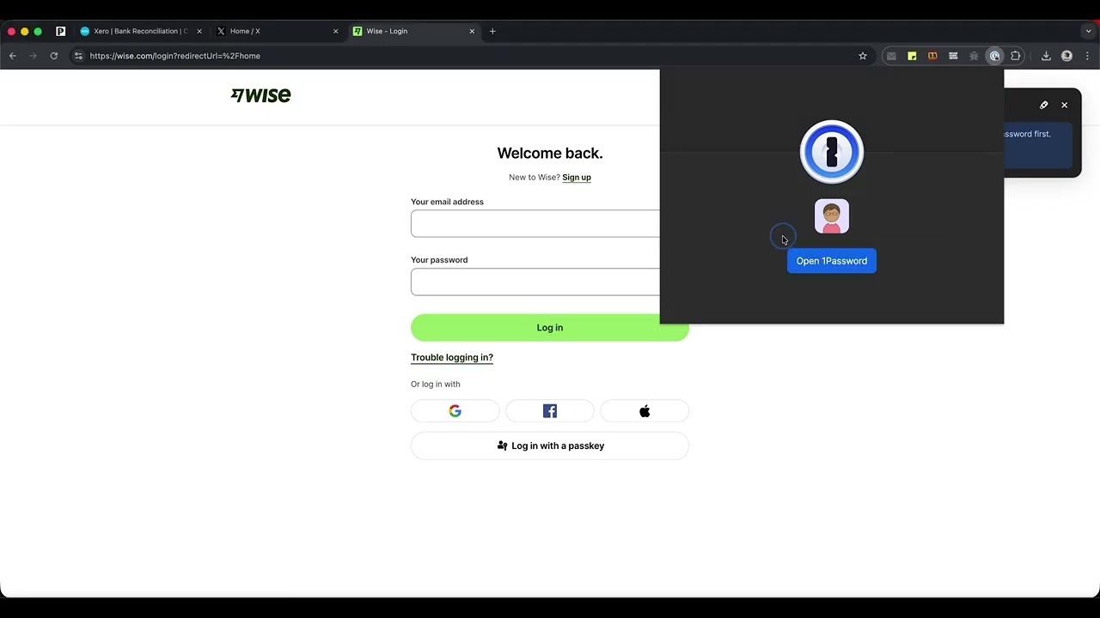This screenshot has width=1100, height=618.
Task: Dismiss the side notification with its X
Action: 1064,105
